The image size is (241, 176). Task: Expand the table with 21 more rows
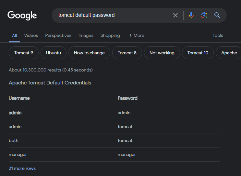22,168
